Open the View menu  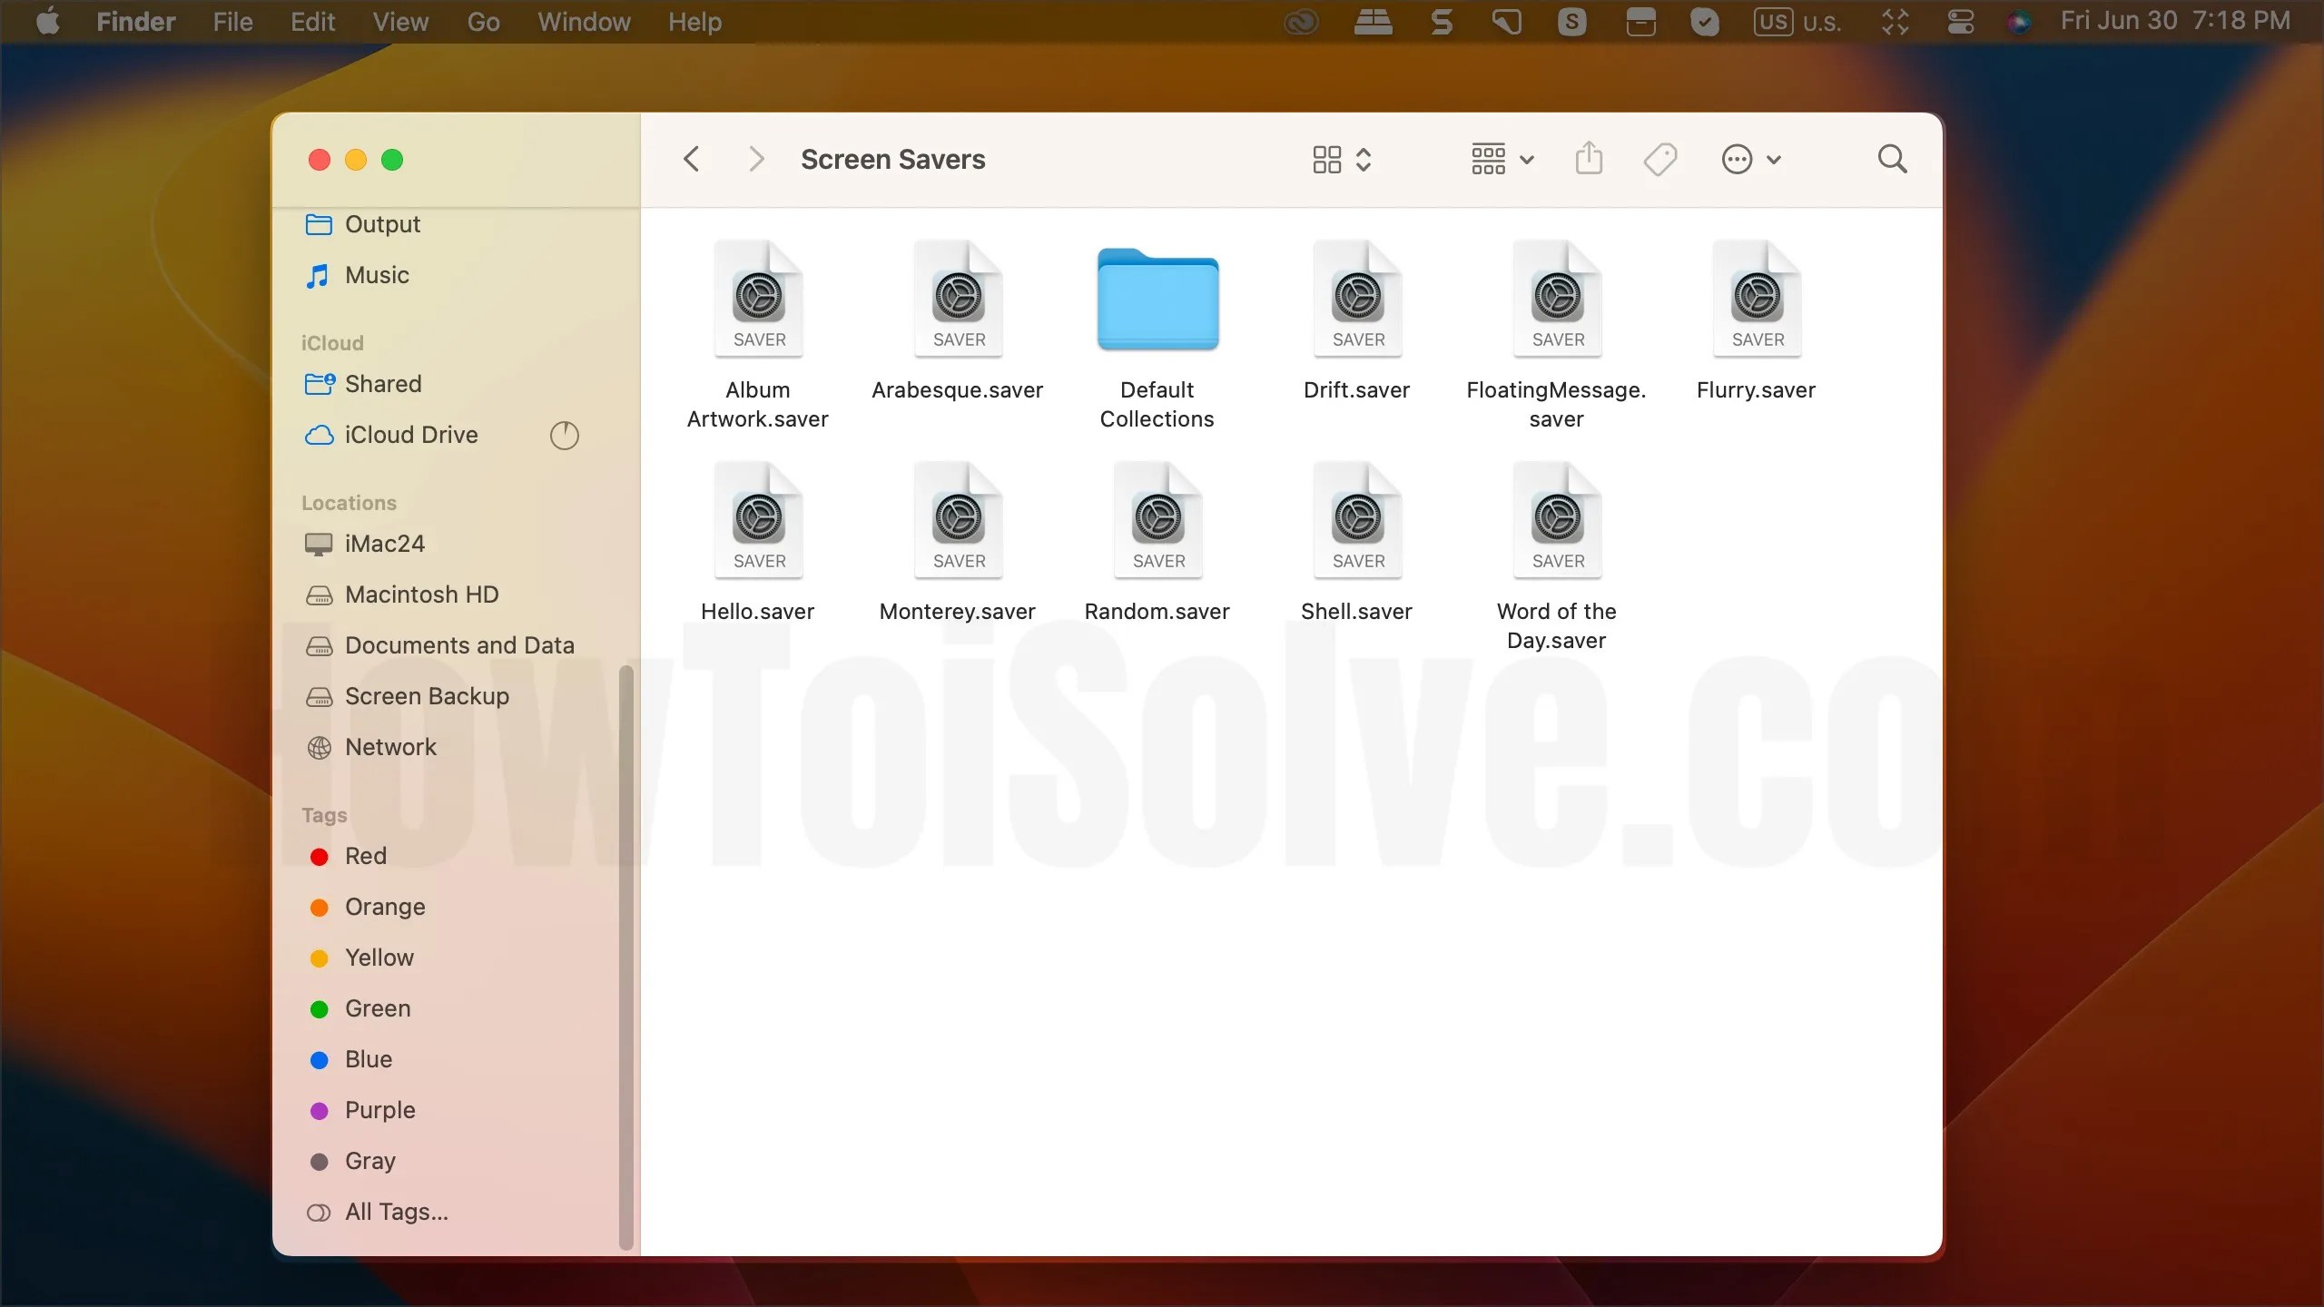pos(400,22)
